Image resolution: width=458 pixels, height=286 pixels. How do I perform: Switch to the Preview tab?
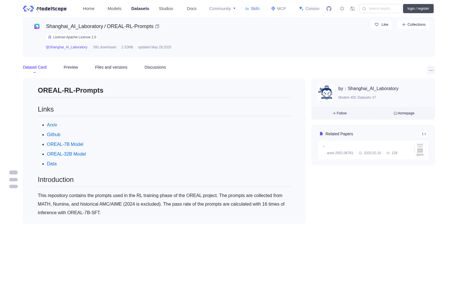[x=71, y=67]
